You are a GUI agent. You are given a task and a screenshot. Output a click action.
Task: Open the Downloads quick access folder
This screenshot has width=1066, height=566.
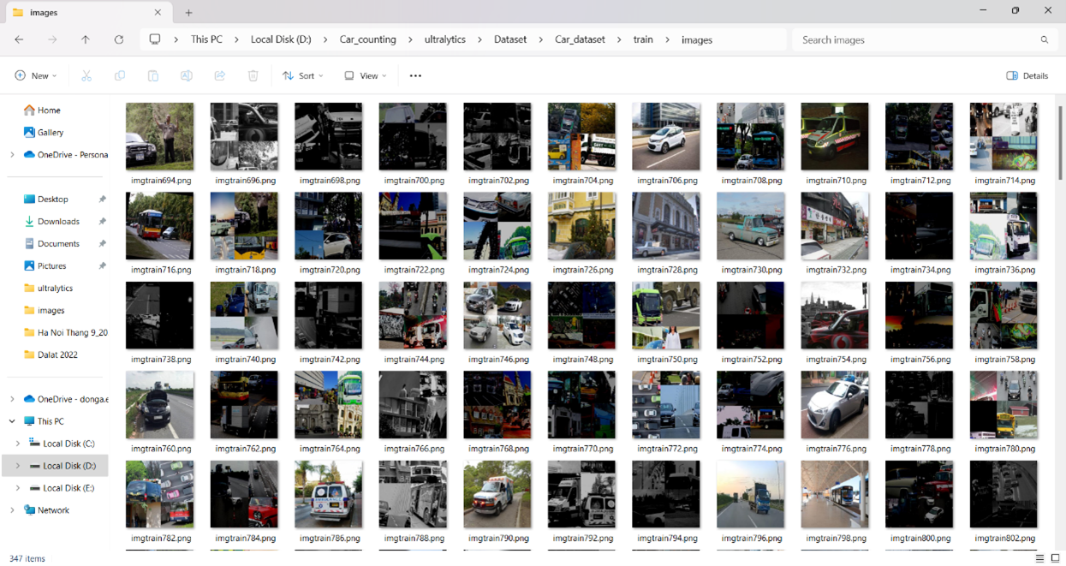click(57, 222)
